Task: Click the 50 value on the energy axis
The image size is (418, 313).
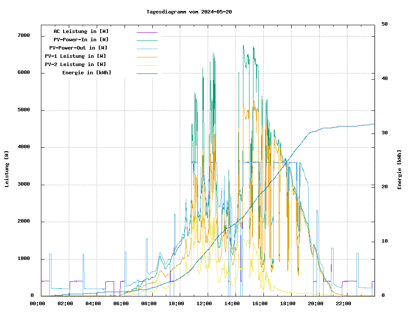Action: pyautogui.click(x=384, y=24)
